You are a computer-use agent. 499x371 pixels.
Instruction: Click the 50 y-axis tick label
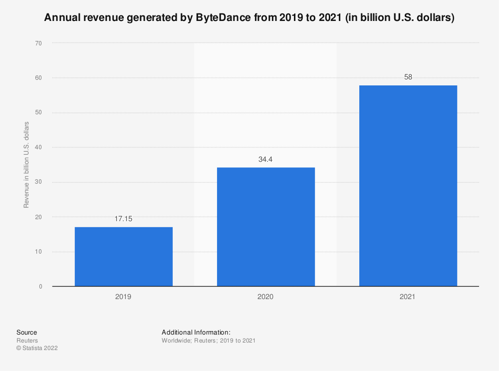coord(38,113)
